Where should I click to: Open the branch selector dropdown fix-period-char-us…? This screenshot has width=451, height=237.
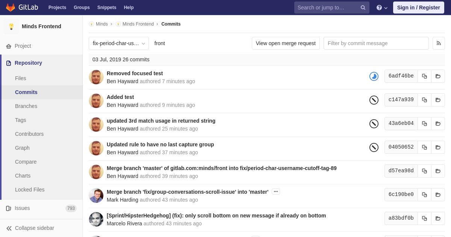[x=119, y=43]
